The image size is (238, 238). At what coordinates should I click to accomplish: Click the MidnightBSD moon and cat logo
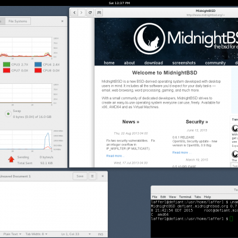click(x=149, y=39)
